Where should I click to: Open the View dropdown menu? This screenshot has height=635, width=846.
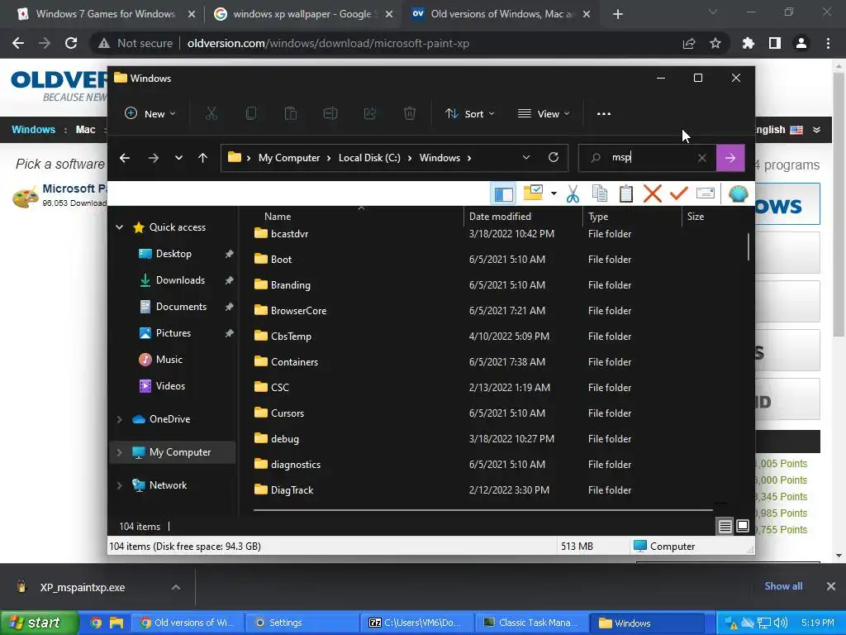coord(544,114)
